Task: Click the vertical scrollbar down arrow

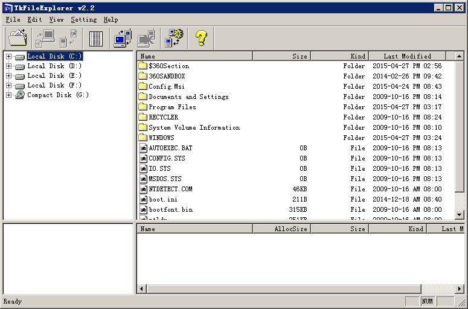Action: pos(459,215)
